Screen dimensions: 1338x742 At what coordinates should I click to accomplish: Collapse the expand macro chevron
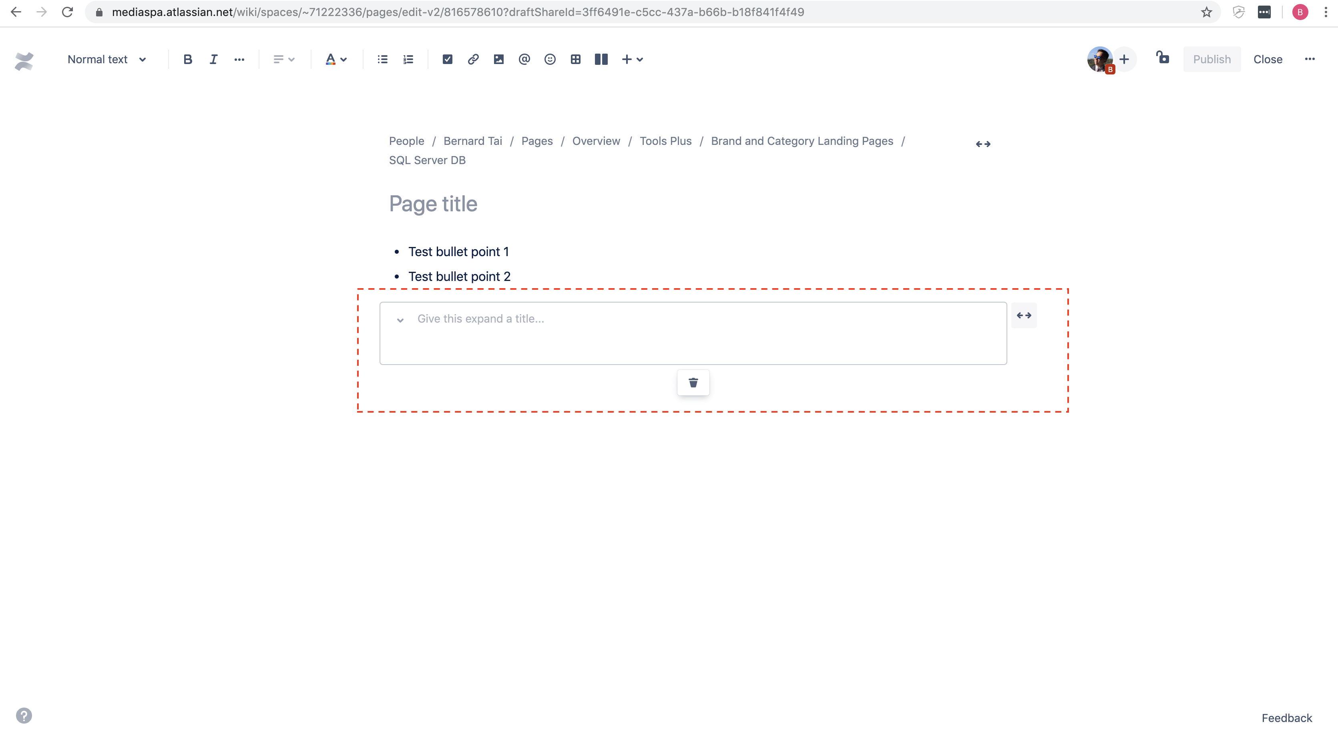(400, 321)
